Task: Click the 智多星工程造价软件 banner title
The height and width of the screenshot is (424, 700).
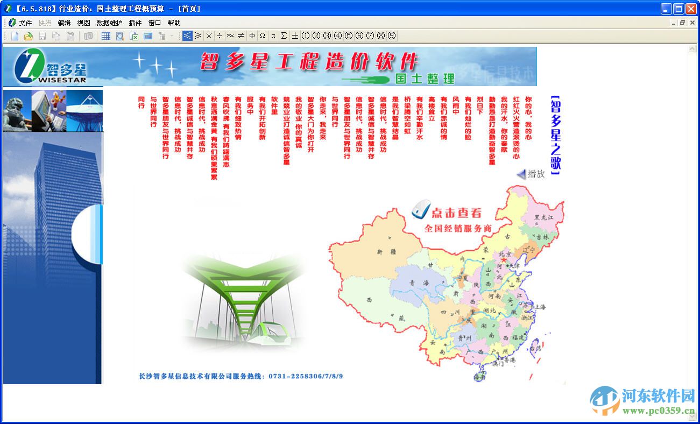Action: tap(309, 62)
